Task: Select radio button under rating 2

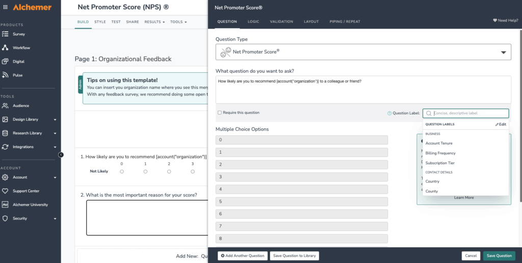Action: 169,171
